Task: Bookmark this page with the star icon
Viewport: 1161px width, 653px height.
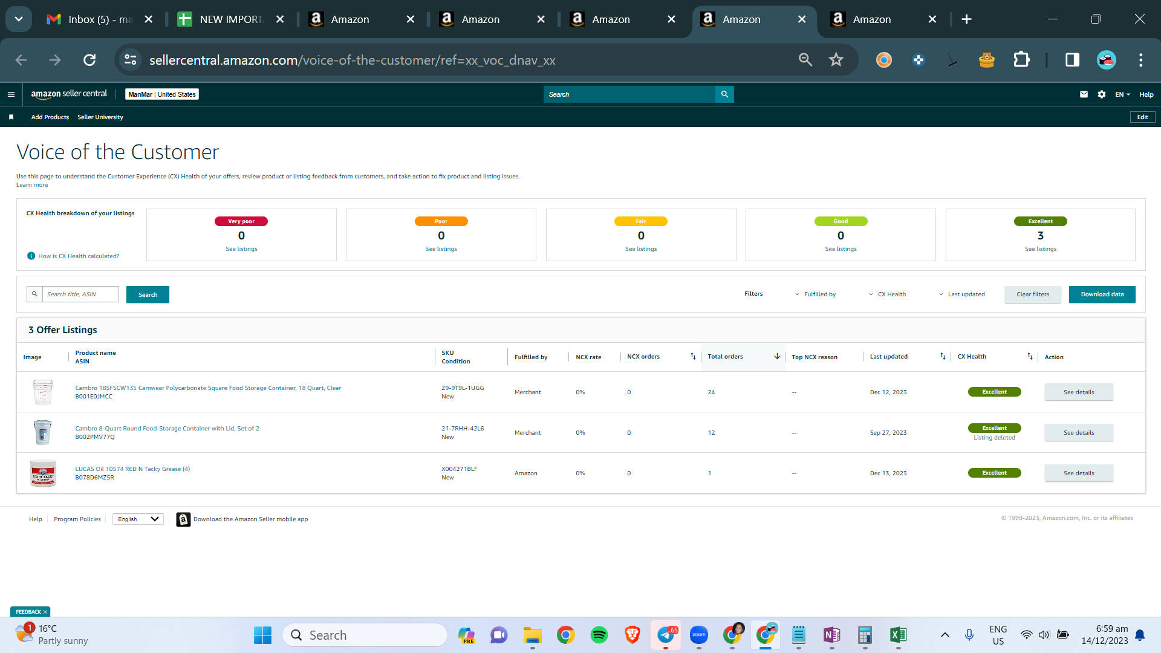Action: [836, 60]
